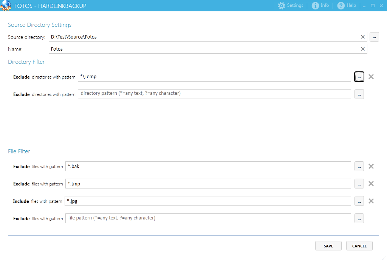This screenshot has width=387, height=261.
Task: Delete the *.bak file filter
Action: pyautogui.click(x=371, y=166)
